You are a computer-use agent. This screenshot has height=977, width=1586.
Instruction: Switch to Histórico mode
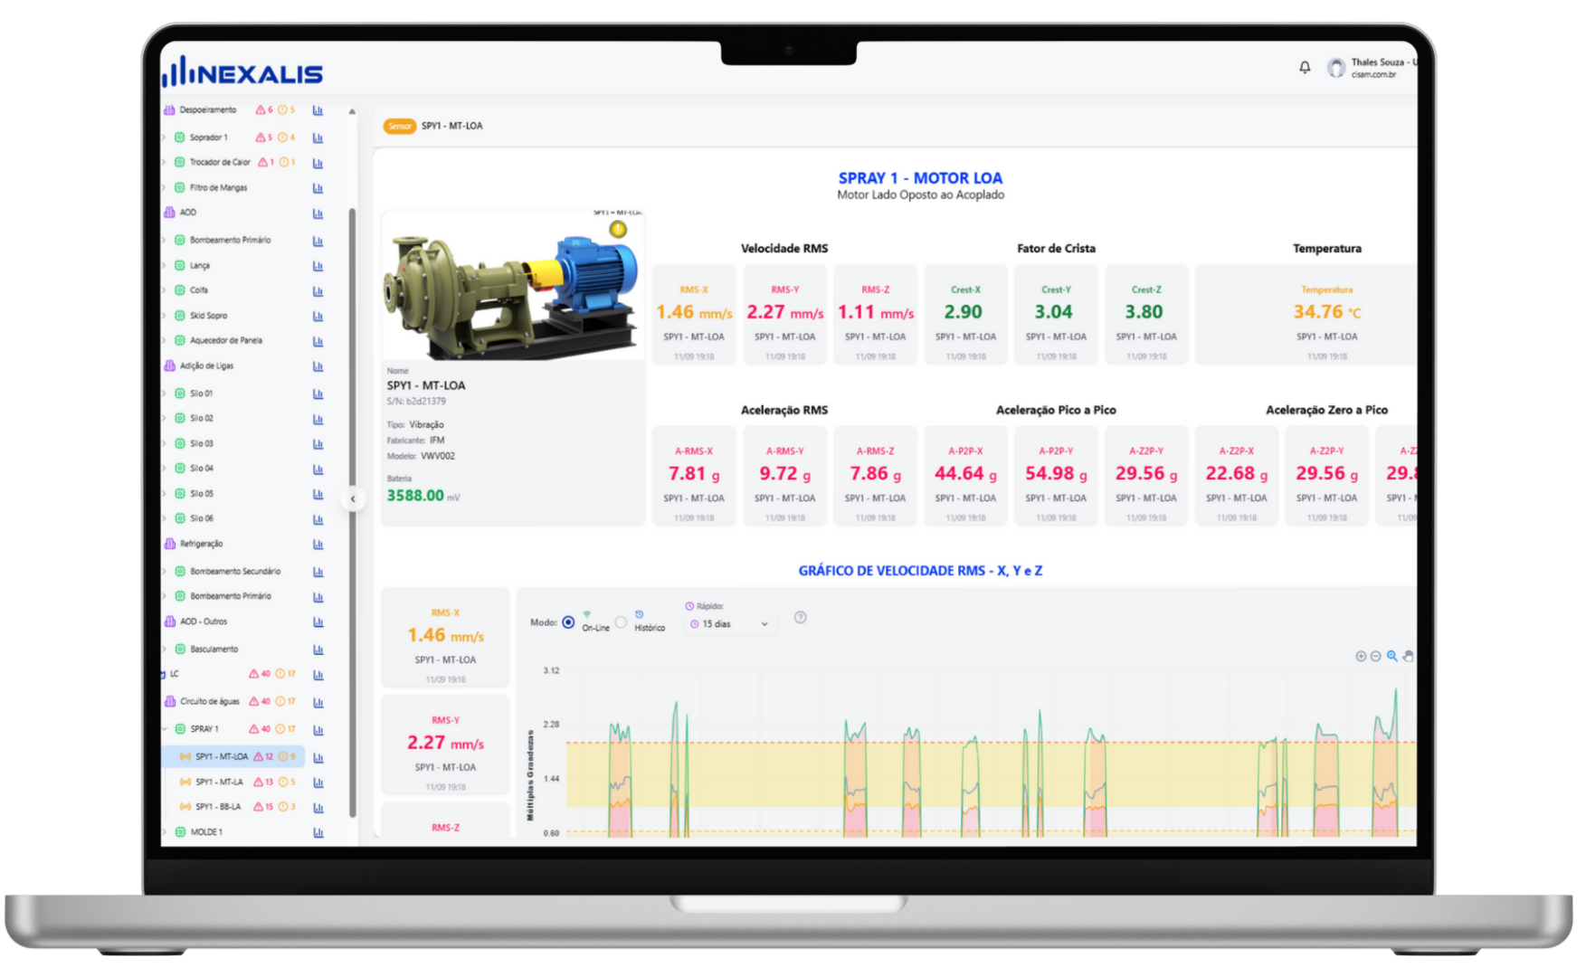pos(621,622)
